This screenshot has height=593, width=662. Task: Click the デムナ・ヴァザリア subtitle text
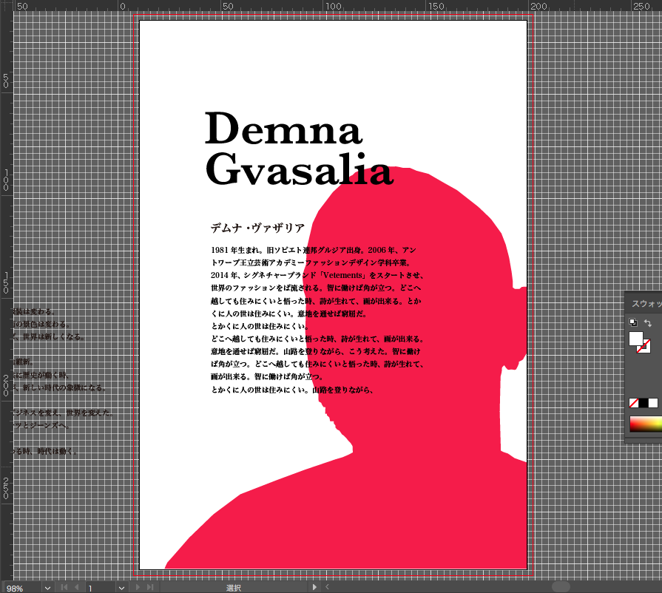pos(257,228)
